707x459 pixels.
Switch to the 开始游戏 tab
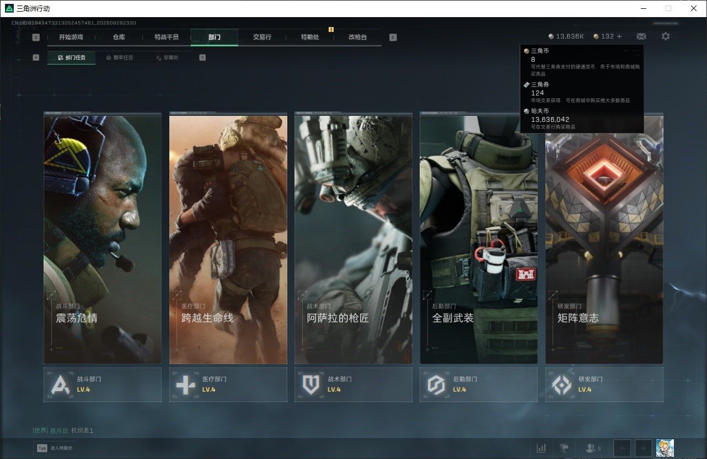coord(71,37)
